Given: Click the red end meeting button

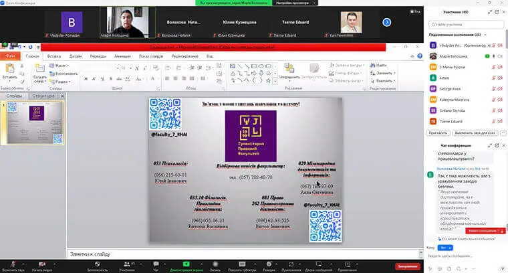Looking at the screenshot, I should pos(407,266).
